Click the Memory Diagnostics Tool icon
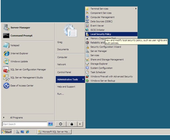The width and height of the screenshot is (170, 140). point(87,38)
